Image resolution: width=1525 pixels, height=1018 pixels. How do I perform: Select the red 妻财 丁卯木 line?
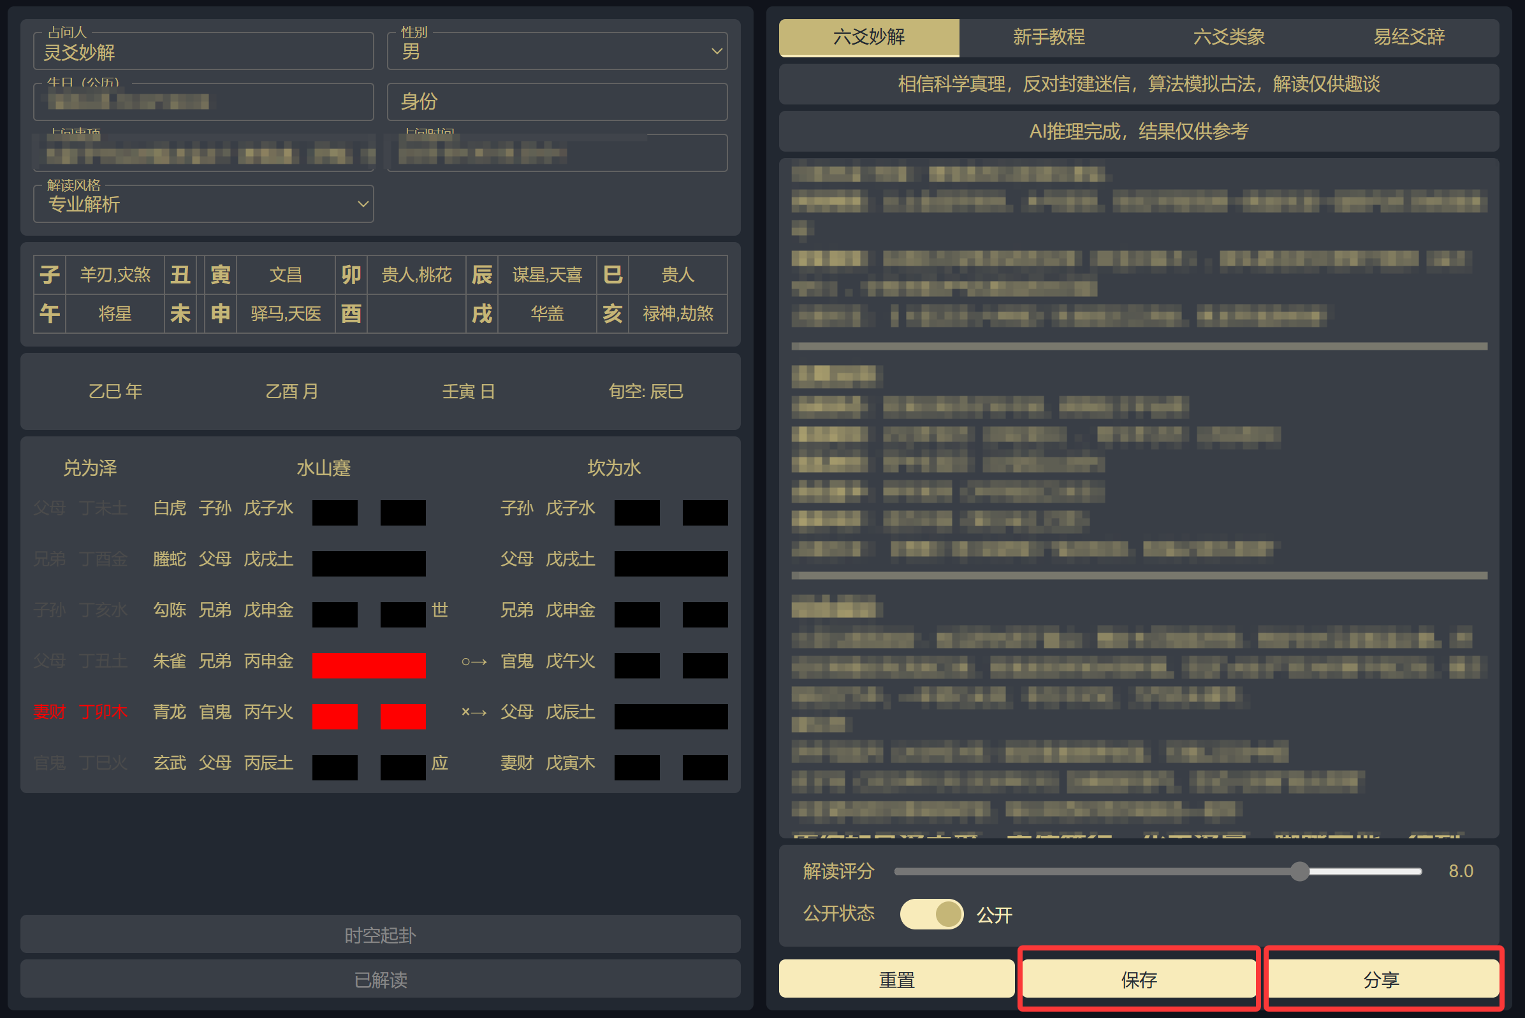pyautogui.click(x=81, y=712)
